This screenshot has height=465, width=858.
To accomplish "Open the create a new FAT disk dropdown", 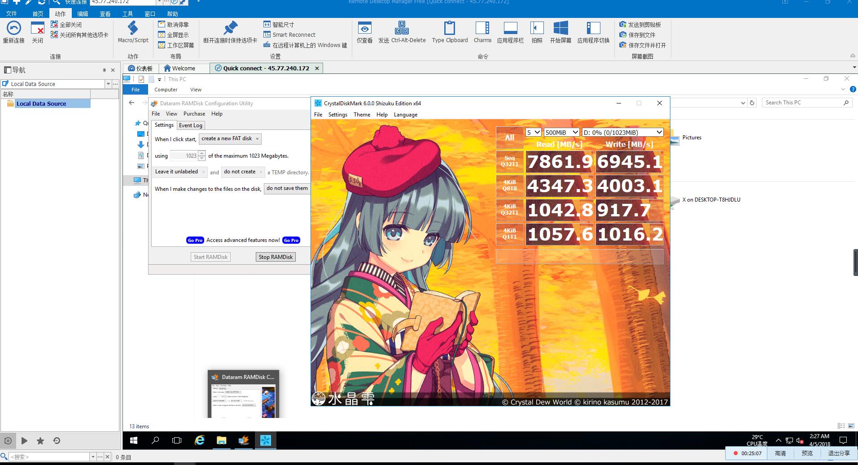I will [230, 139].
